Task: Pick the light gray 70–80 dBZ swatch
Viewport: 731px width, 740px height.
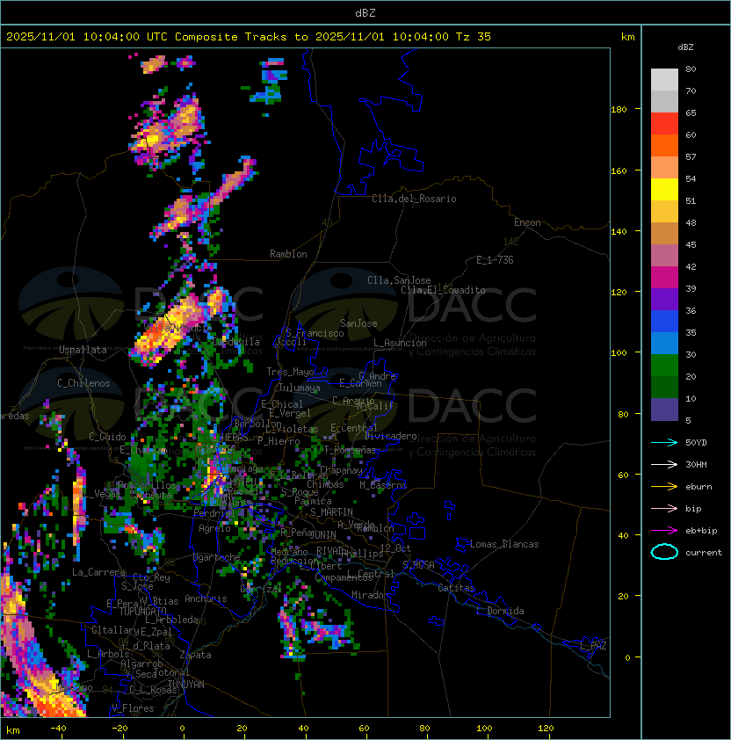Action: pyautogui.click(x=664, y=79)
